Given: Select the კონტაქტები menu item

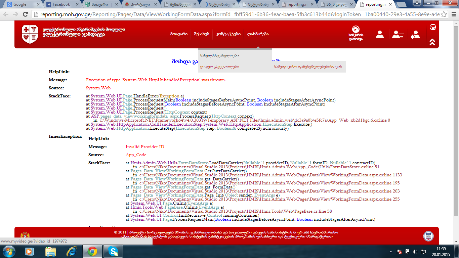Looking at the screenshot, I should click(x=228, y=34).
